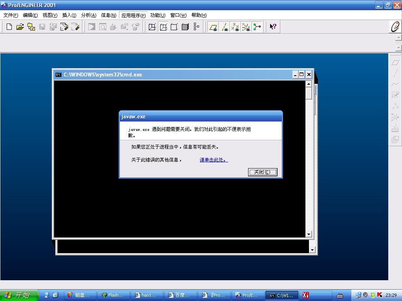The width and height of the screenshot is (402, 301).
Task: Click the dashed-outline page with pencil icon
Action: pos(75,27)
